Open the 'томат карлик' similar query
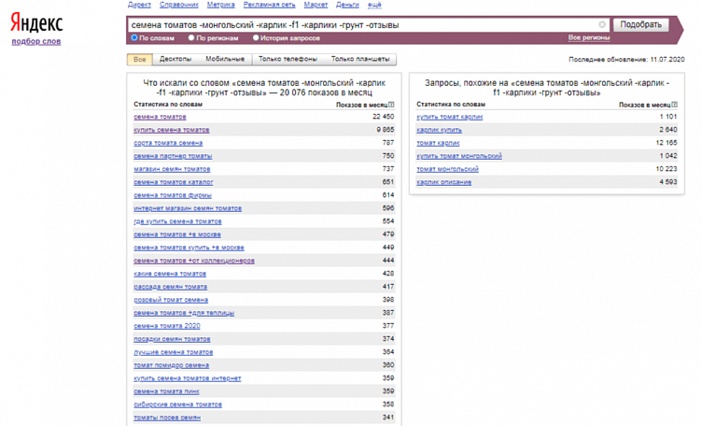Image resolution: width=701 pixels, height=426 pixels. pos(438,143)
